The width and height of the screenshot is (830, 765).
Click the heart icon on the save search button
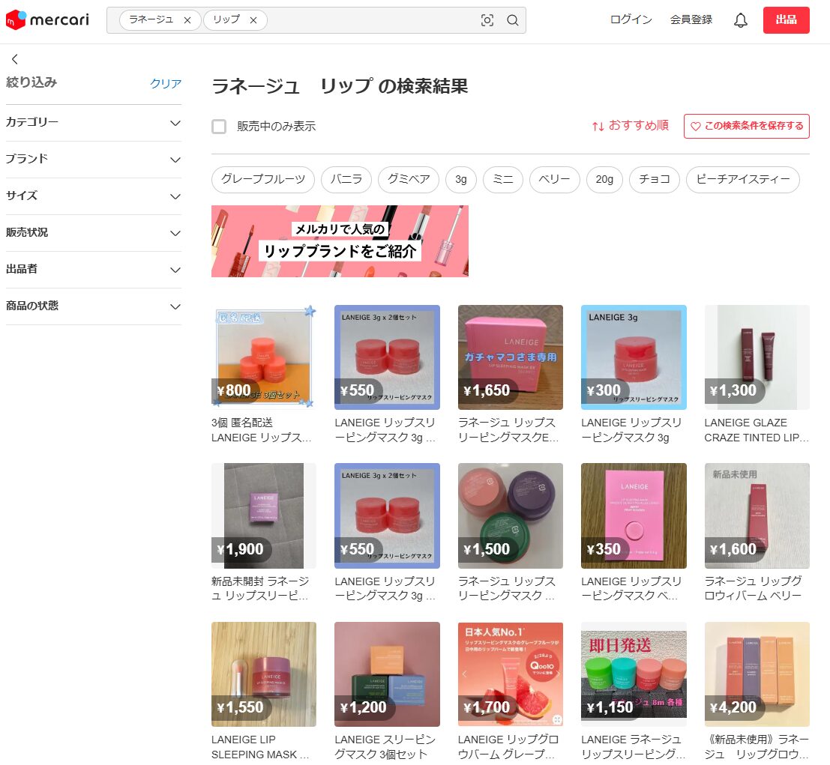point(696,126)
